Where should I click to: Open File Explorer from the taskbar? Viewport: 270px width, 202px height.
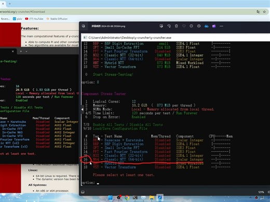pos(152,197)
